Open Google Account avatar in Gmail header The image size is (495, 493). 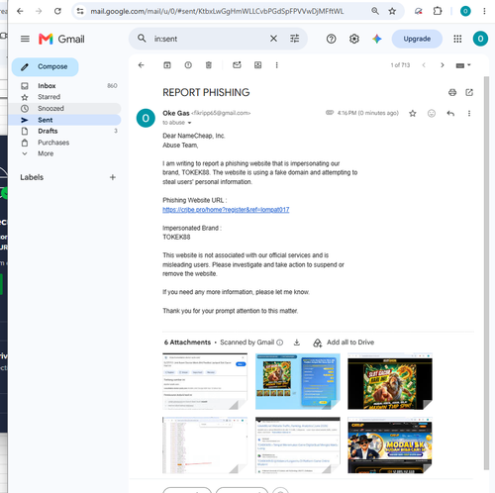point(480,39)
